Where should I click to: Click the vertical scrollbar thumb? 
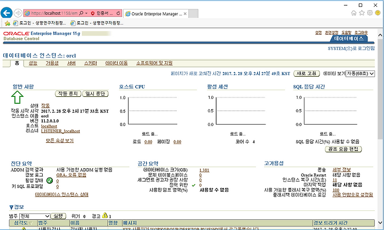[x=380, y=89]
